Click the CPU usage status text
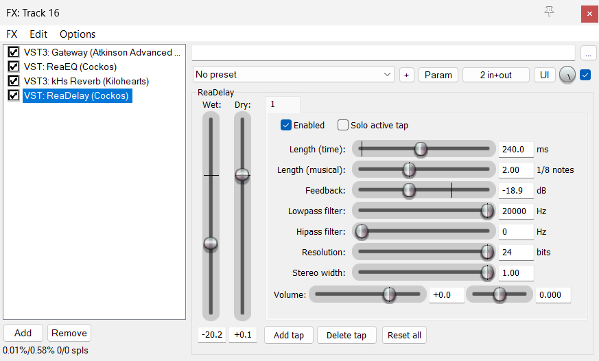 [45, 350]
